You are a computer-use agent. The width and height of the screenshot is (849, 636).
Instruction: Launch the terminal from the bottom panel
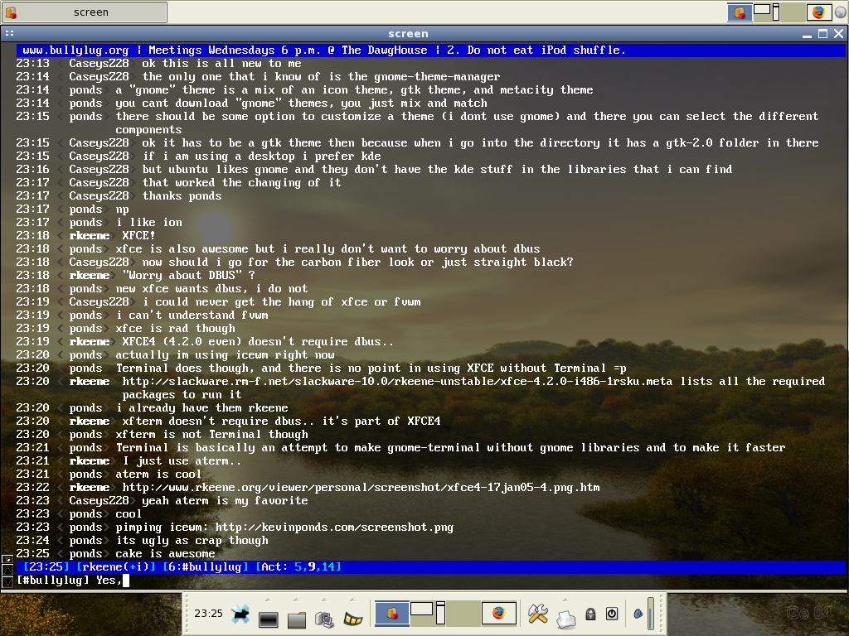point(268,619)
